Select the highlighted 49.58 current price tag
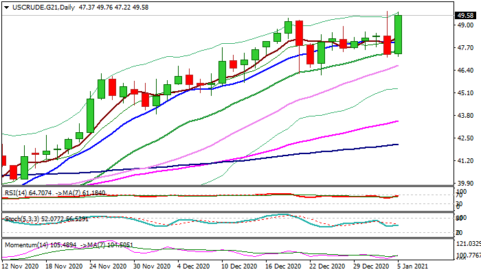This screenshot has width=481, height=274. [x=465, y=15]
